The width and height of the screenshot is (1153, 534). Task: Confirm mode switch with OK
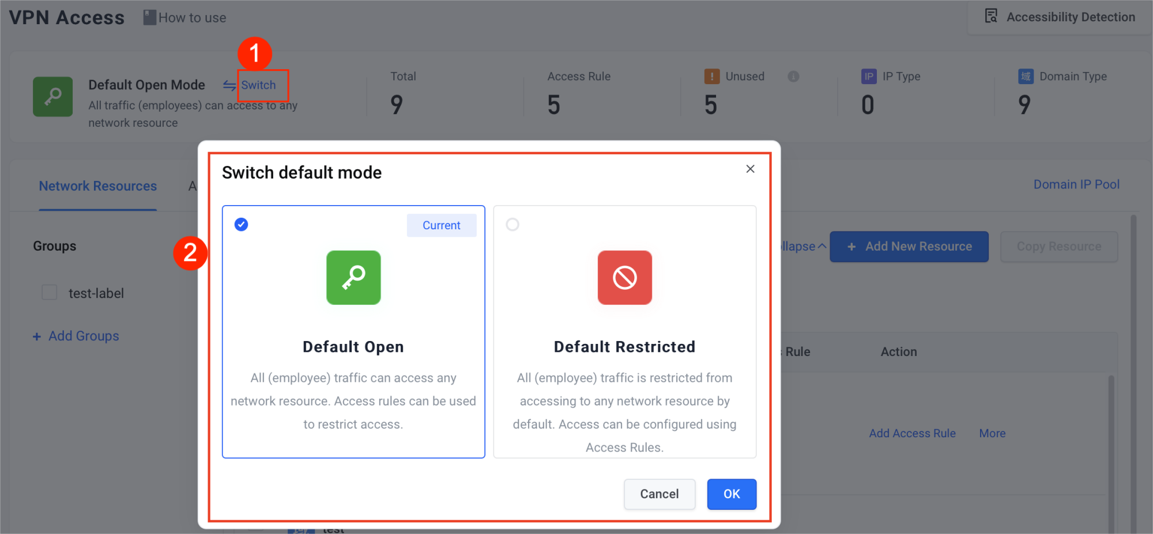click(x=732, y=494)
